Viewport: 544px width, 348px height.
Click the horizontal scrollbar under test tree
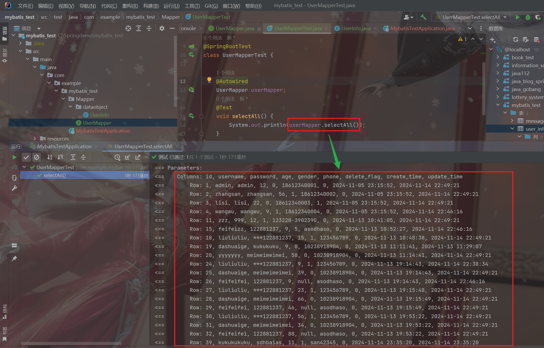(x=71, y=344)
